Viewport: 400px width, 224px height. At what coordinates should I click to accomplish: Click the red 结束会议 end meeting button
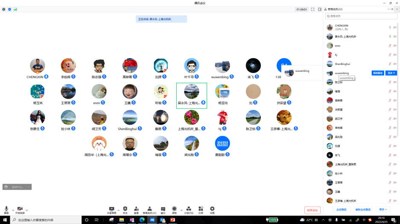312,210
